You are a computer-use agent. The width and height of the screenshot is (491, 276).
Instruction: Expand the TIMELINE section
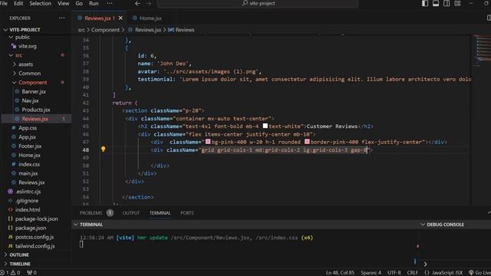[x=20, y=264]
